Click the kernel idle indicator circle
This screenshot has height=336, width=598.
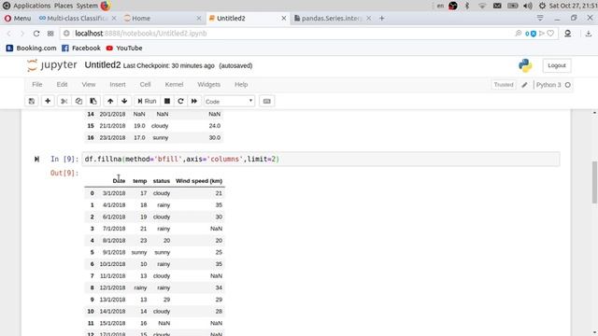(x=568, y=85)
